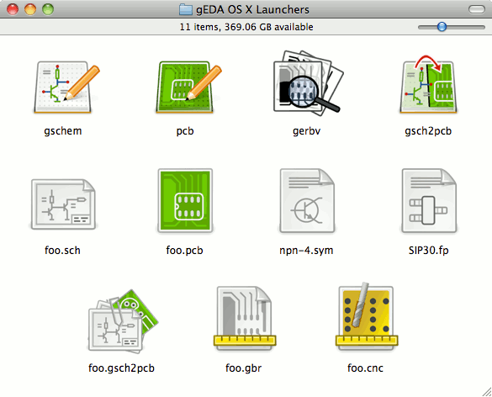Select the pcb application icon
492x397 pixels.
[188, 87]
